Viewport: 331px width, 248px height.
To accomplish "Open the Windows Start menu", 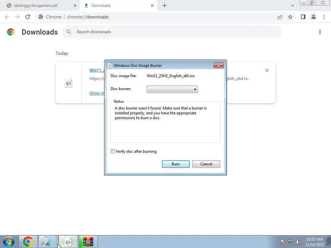I will coord(8,242).
